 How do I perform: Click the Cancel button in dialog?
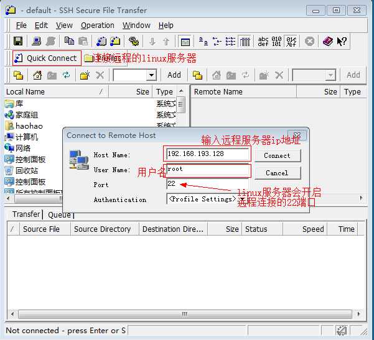coord(278,173)
